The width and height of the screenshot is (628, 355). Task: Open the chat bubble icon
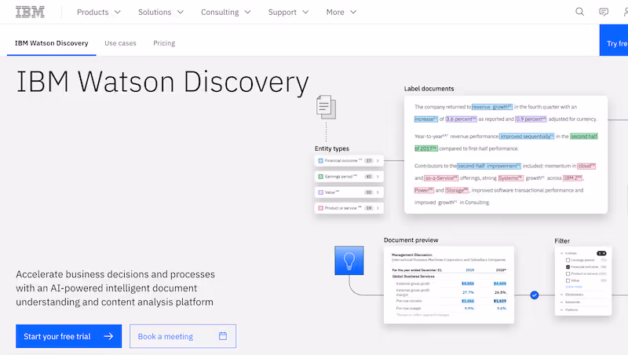[x=604, y=12]
